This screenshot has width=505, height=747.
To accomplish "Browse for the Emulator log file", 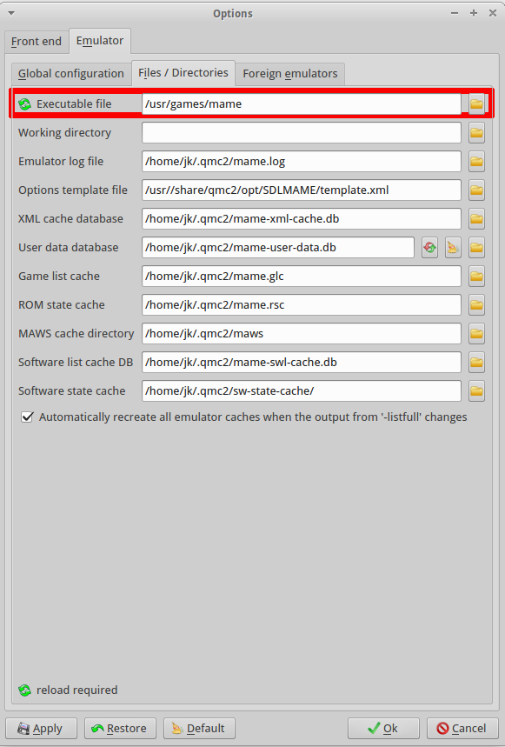I will click(476, 162).
